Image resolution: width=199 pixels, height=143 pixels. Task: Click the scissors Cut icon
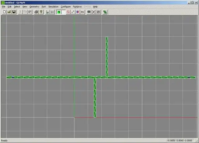20,12
